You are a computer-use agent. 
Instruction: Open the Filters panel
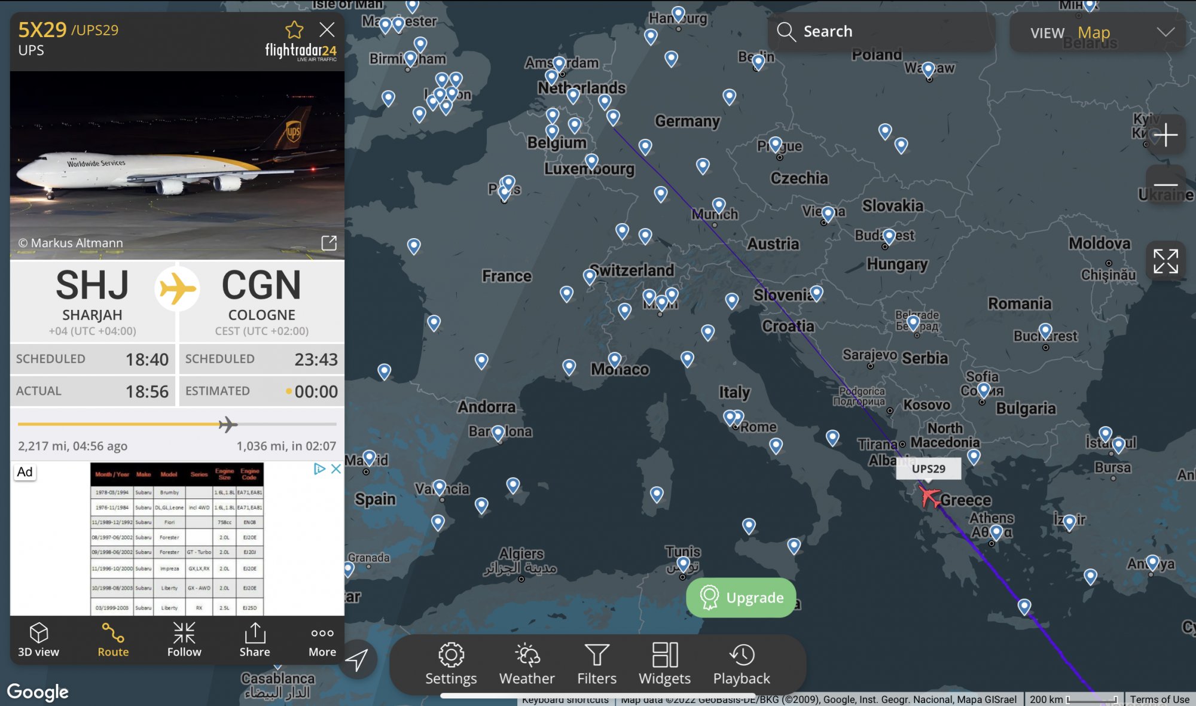click(x=597, y=664)
